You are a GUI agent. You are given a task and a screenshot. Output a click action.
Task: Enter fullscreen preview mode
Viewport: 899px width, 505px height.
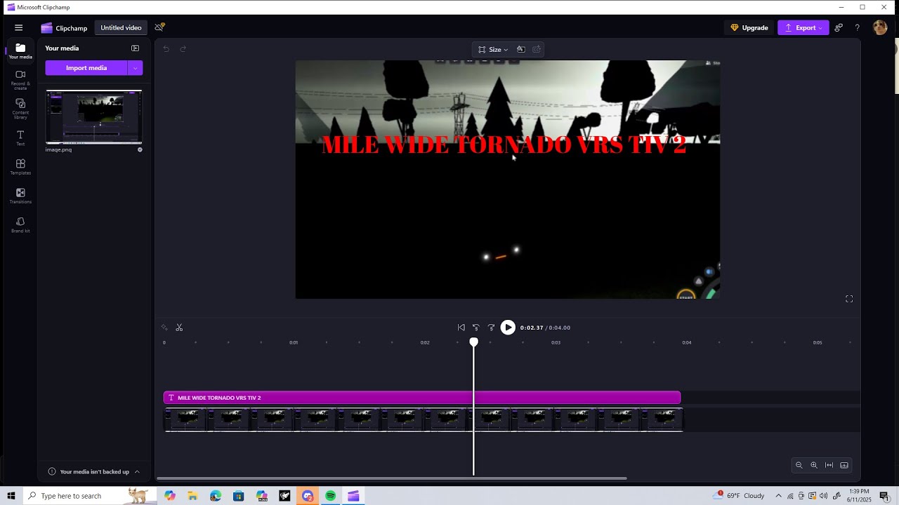849,299
